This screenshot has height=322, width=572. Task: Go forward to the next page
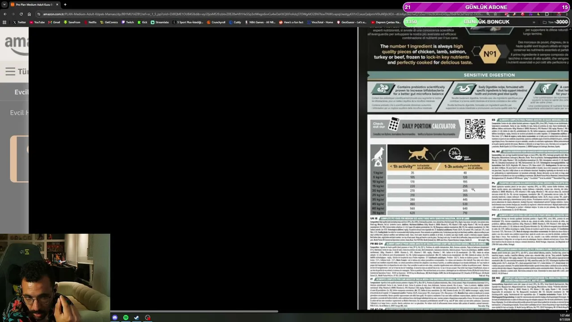(x=13, y=14)
